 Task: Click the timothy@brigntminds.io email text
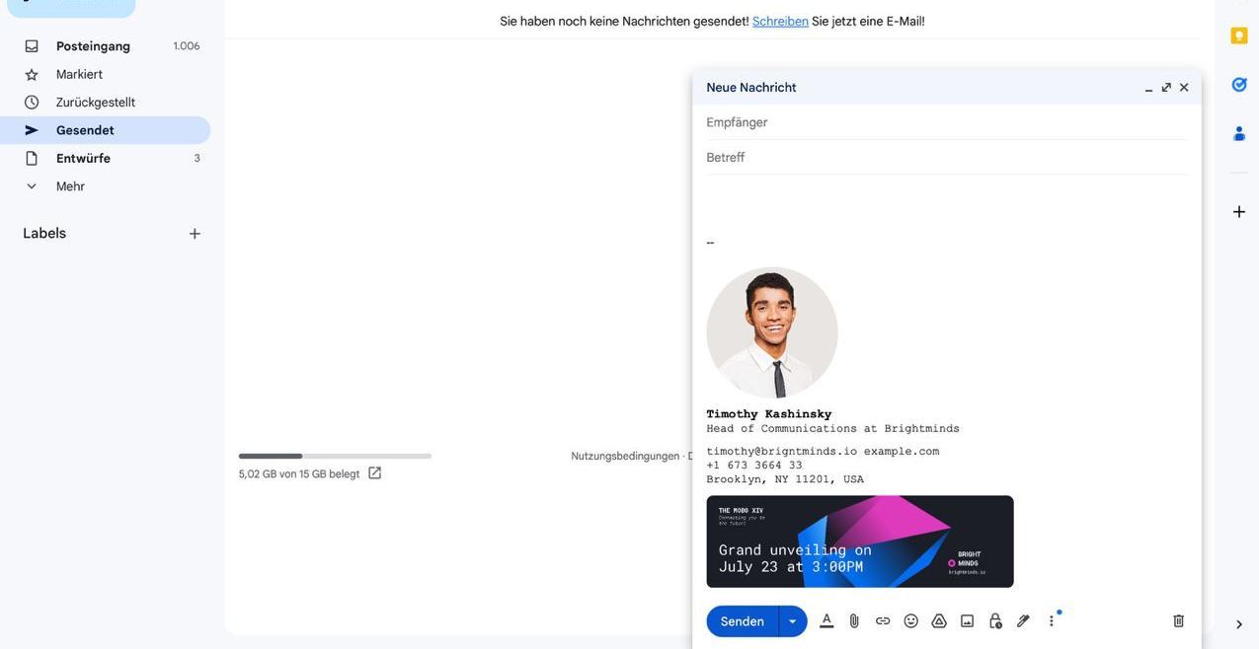click(x=782, y=452)
